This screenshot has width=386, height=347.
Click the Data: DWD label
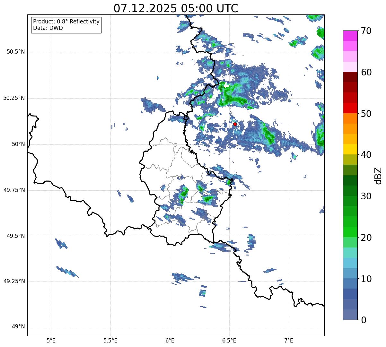pyautogui.click(x=48, y=28)
